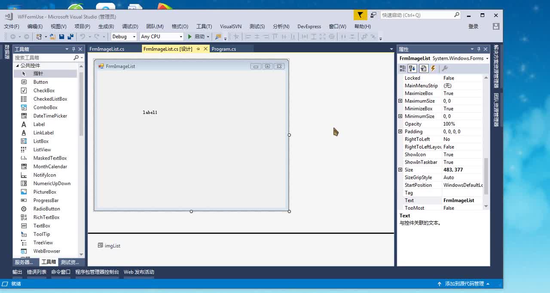The image size is (550, 293).
Task: Show events with the lightning icon
Action: pos(433,68)
